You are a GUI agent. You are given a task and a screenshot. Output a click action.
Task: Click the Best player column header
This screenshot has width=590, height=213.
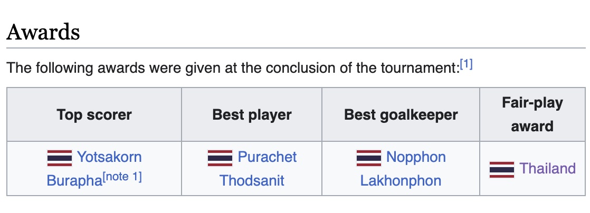point(252,114)
